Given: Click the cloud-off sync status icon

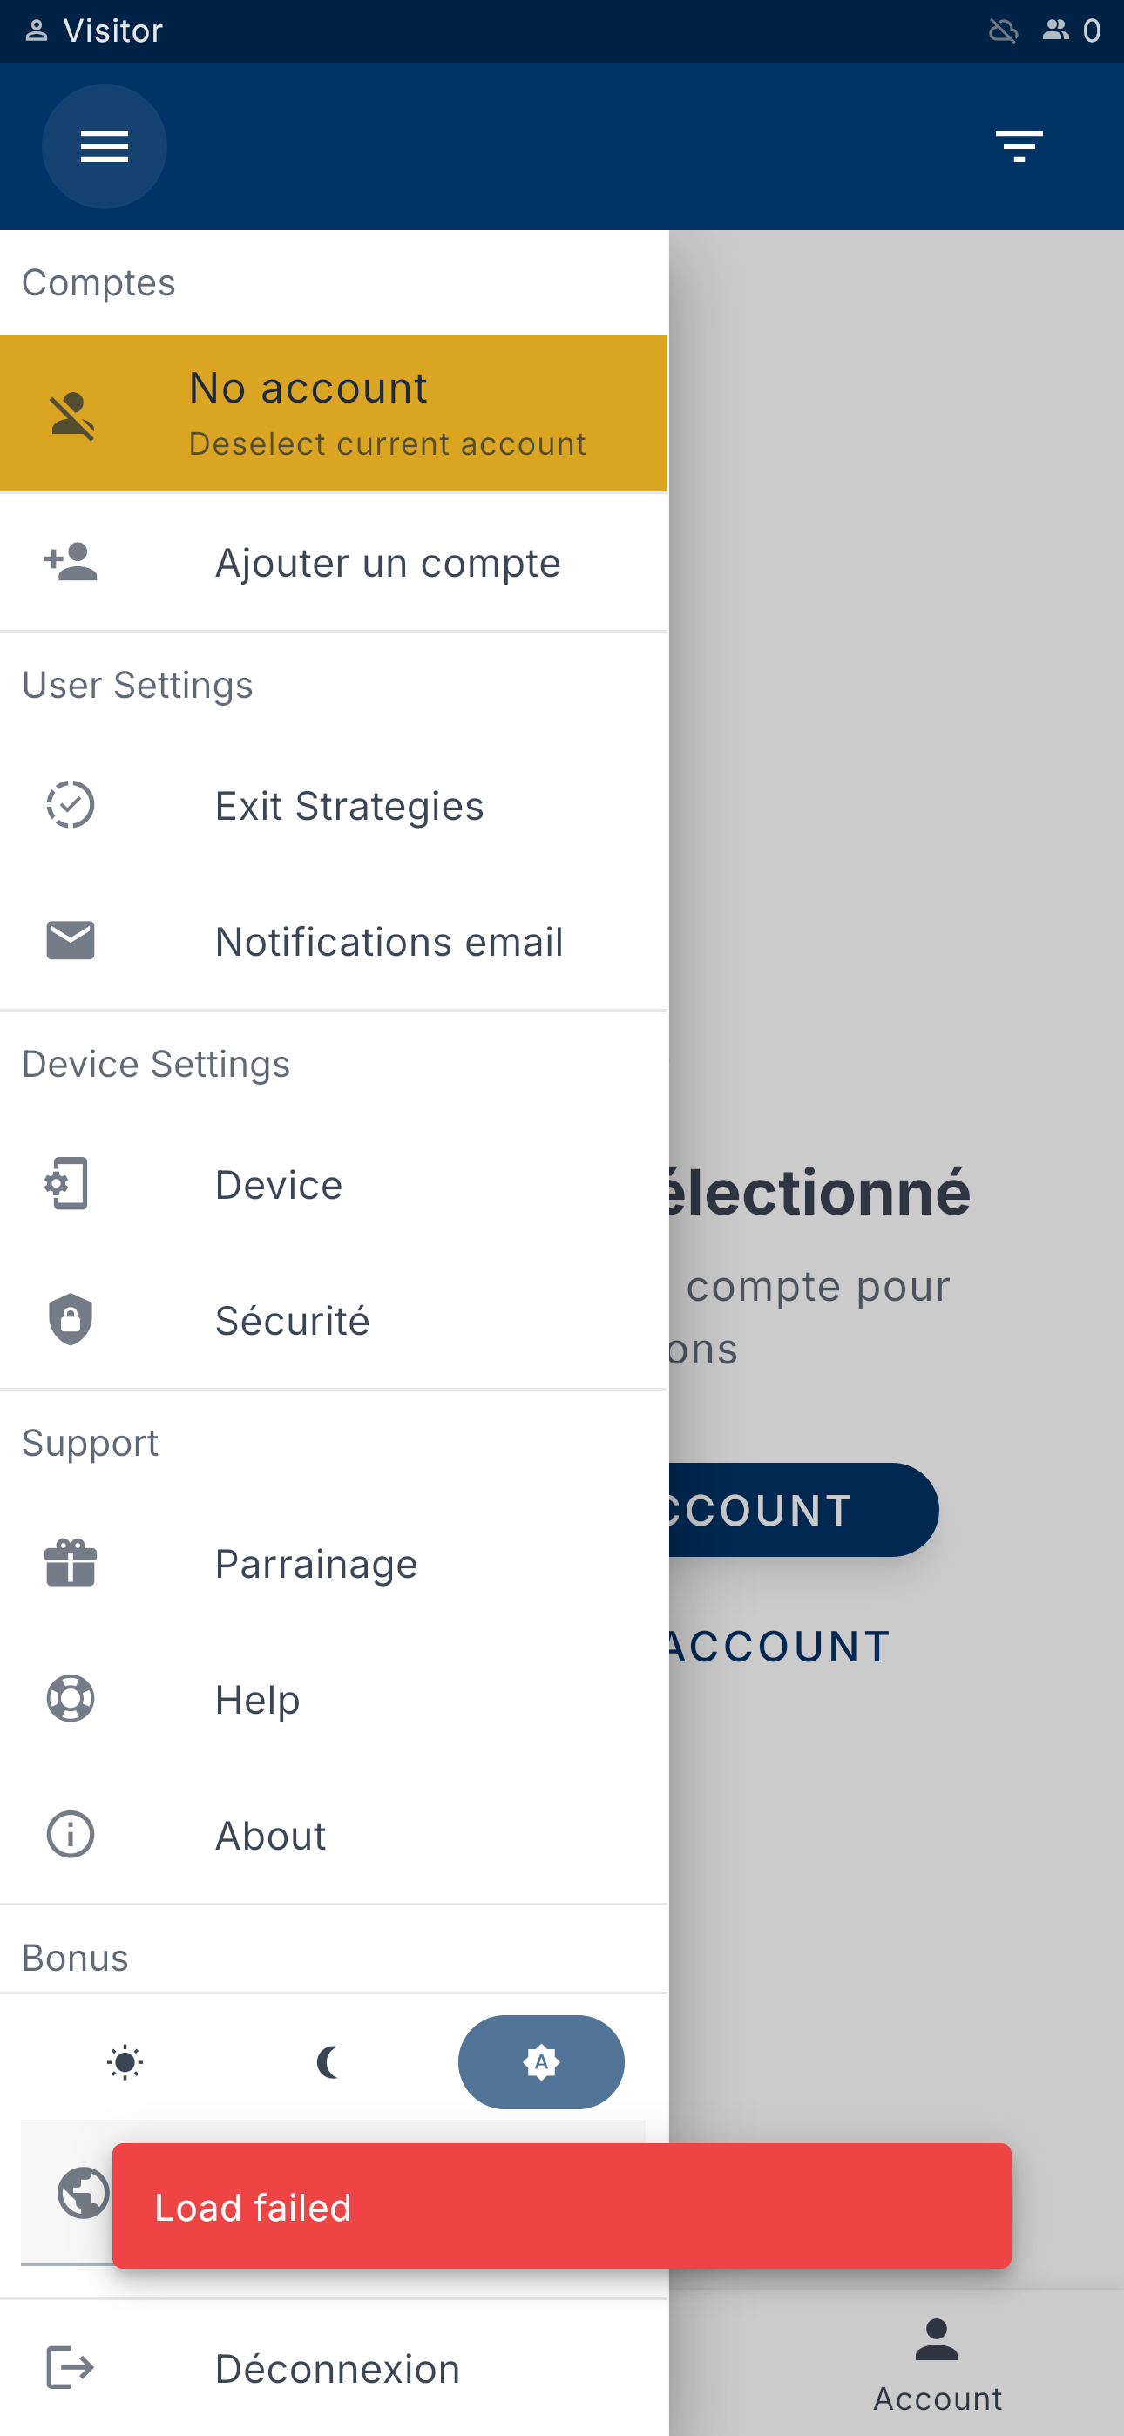Looking at the screenshot, I should (x=1003, y=31).
